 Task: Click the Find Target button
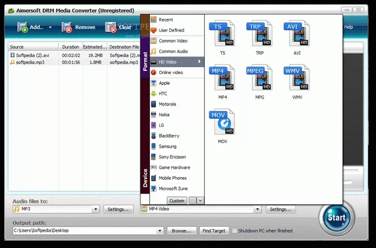(214, 230)
